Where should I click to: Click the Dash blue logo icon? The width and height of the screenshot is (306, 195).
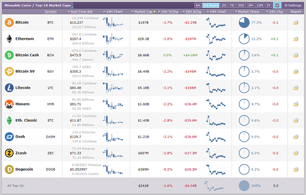(9, 137)
